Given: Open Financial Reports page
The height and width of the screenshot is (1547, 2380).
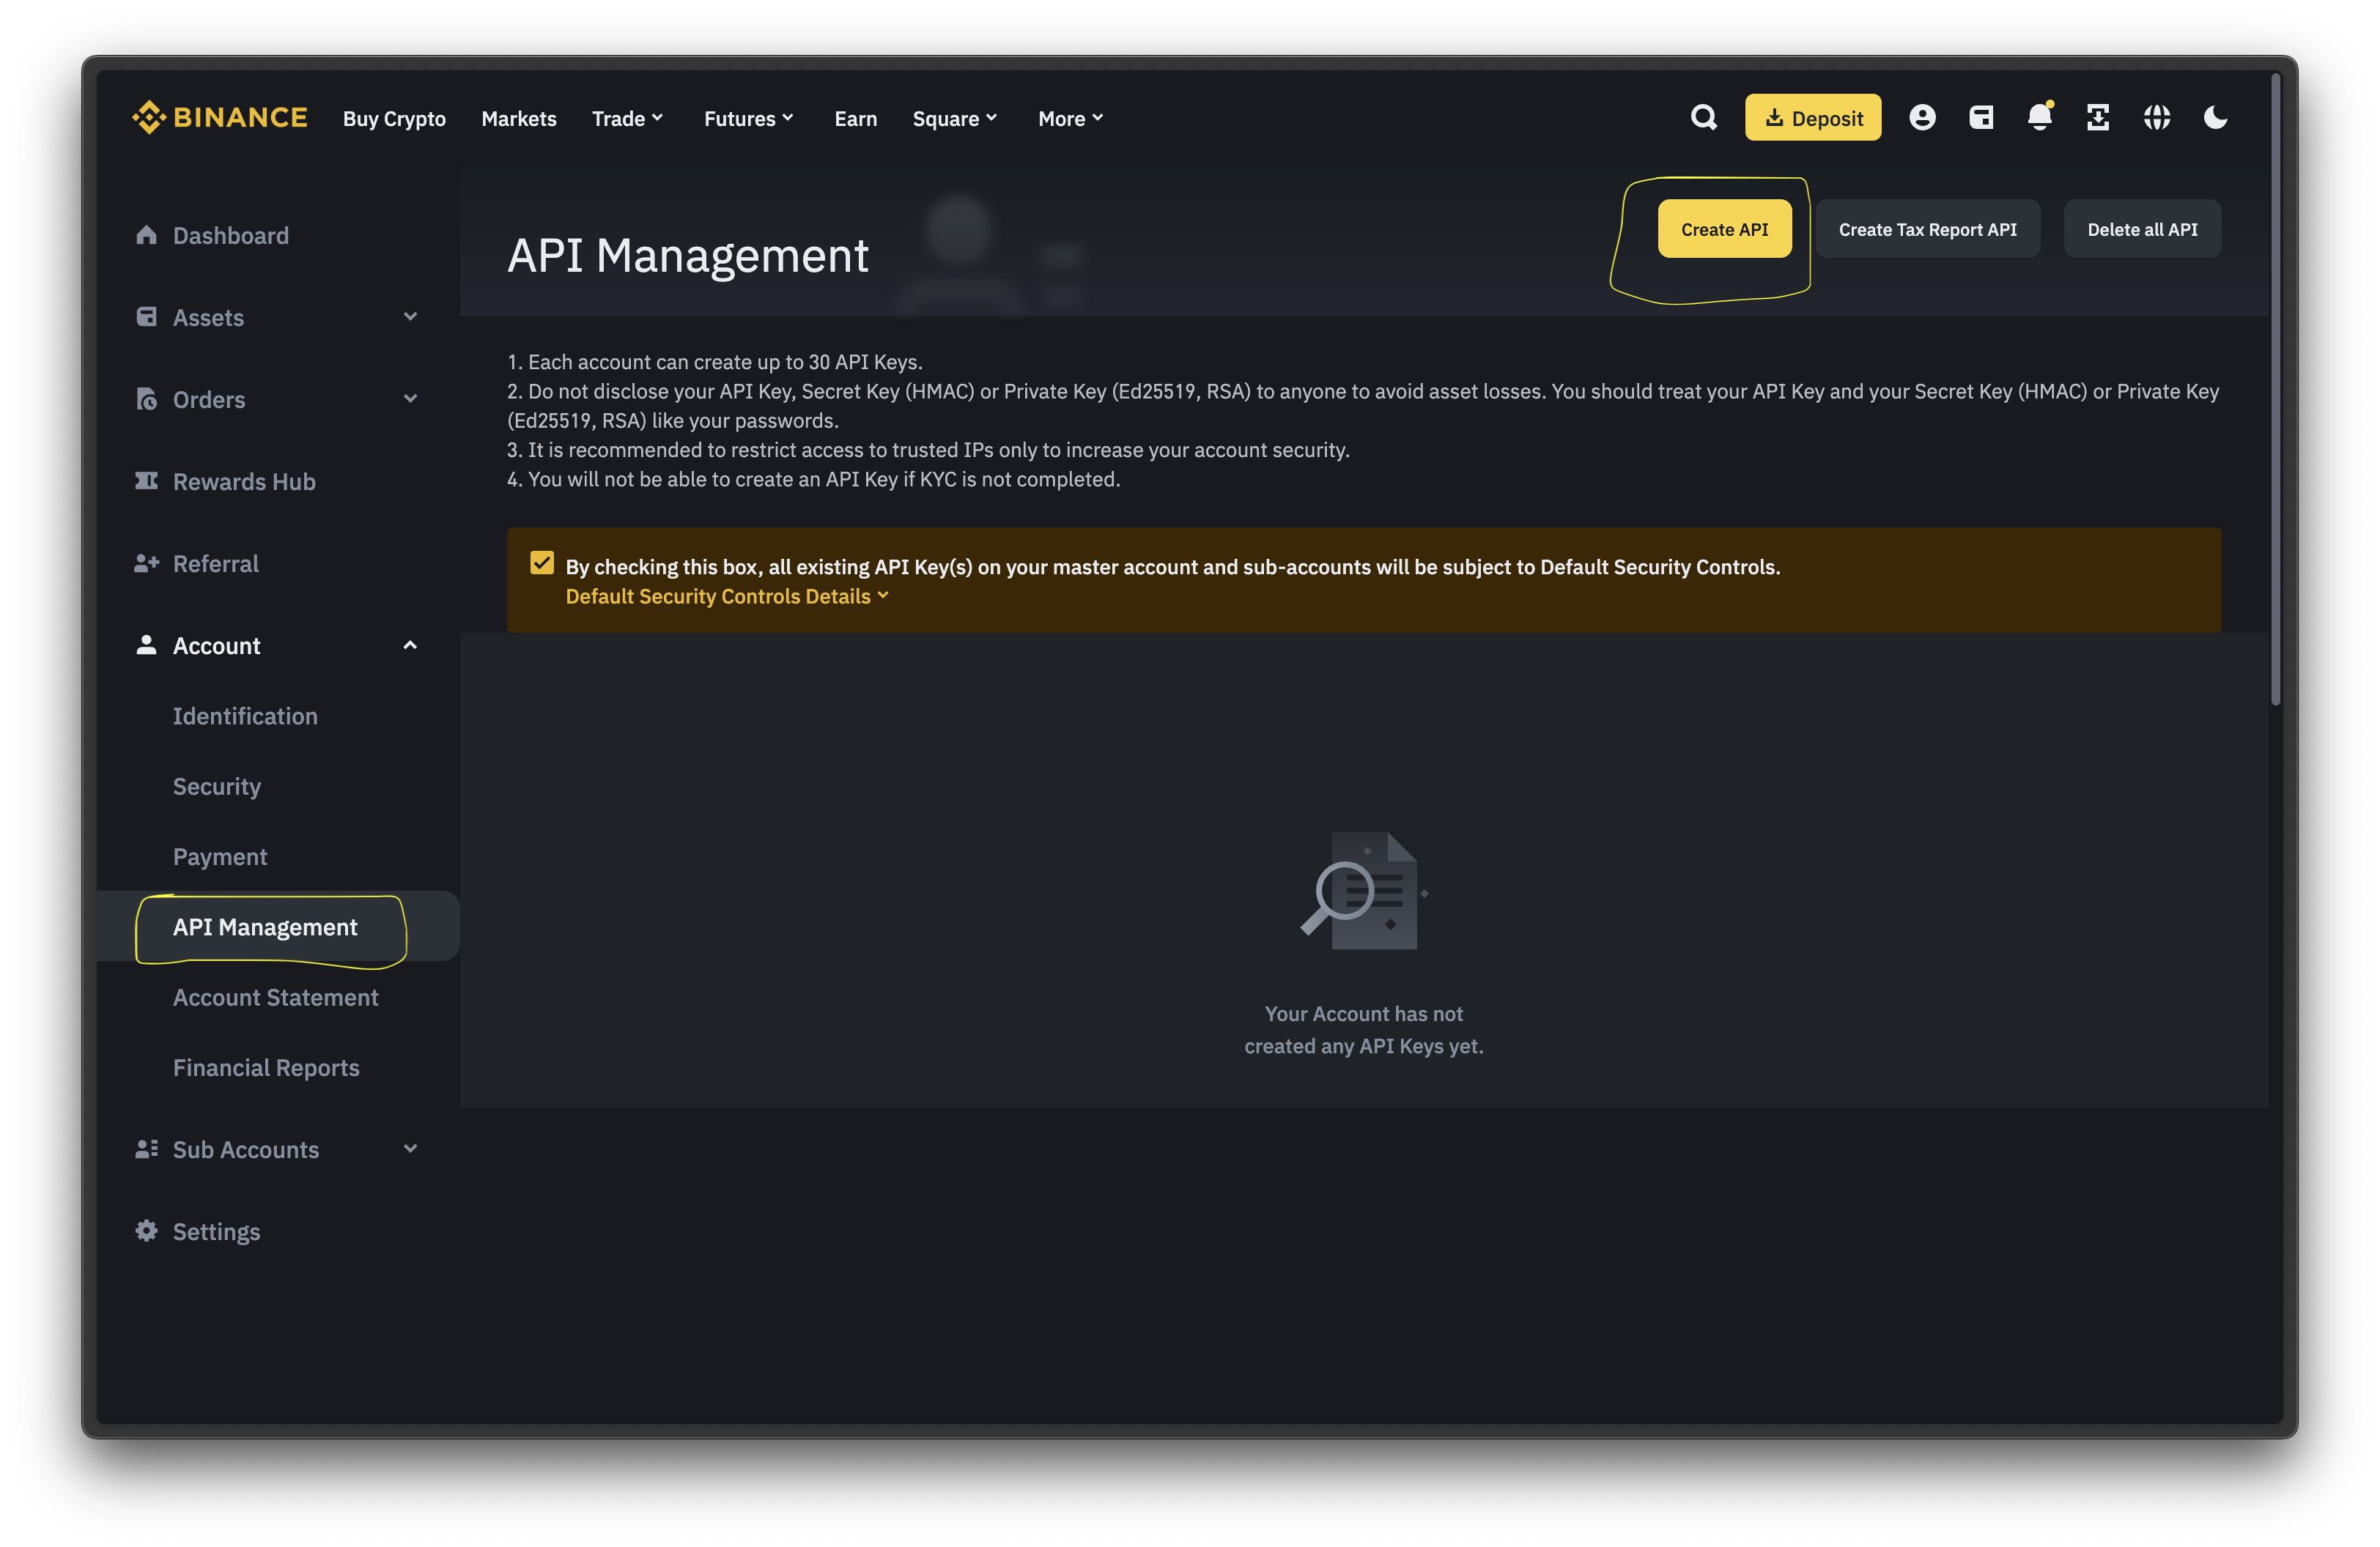Looking at the screenshot, I should coord(266,1067).
